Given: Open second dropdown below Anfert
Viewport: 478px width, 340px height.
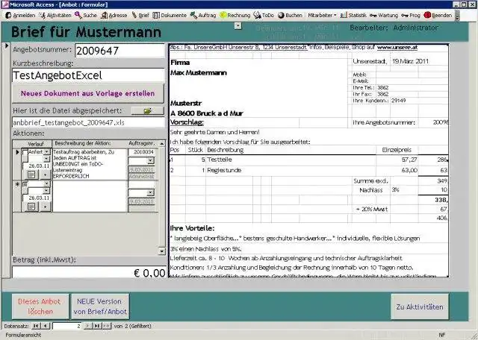Looking at the screenshot, I should click(46, 159).
